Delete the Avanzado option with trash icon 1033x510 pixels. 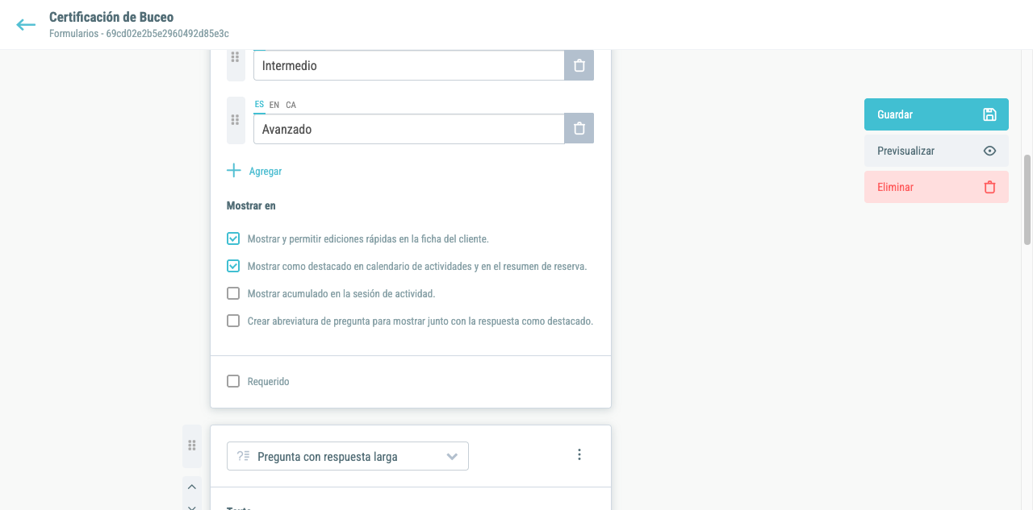click(579, 129)
